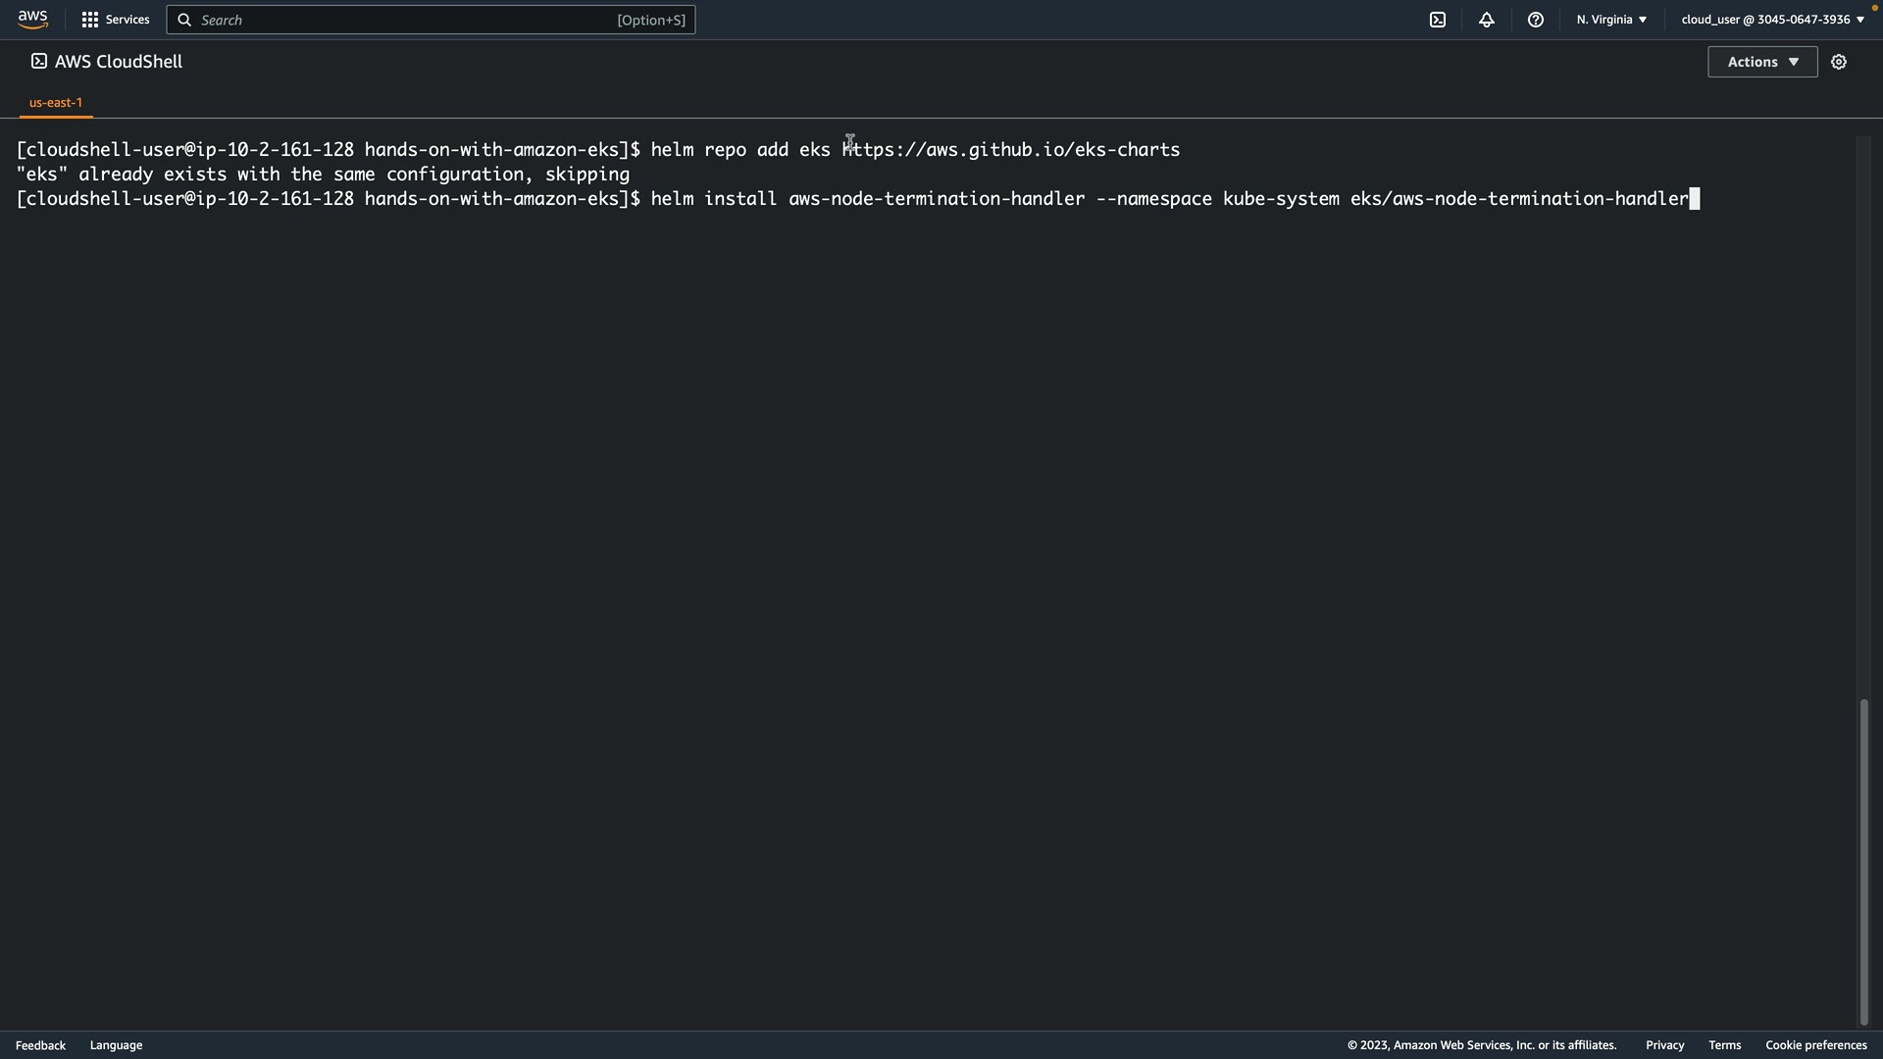Open the help question mark icon
Image resolution: width=1883 pixels, height=1059 pixels.
point(1536,20)
